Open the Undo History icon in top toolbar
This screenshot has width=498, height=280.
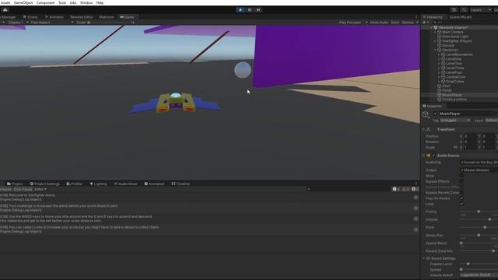point(454,10)
